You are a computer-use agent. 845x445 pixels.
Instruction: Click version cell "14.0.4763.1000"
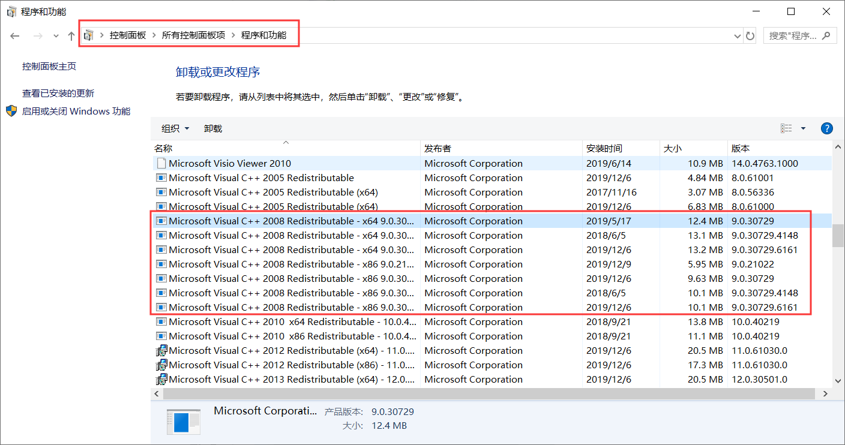click(x=765, y=163)
